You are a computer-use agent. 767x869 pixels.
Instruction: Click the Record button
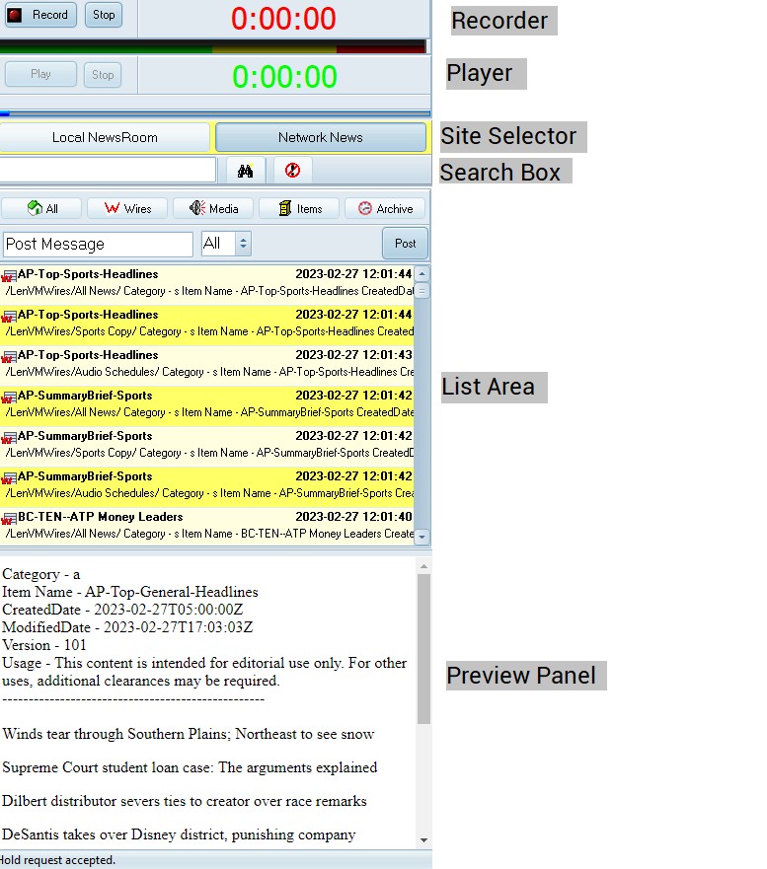coord(39,15)
